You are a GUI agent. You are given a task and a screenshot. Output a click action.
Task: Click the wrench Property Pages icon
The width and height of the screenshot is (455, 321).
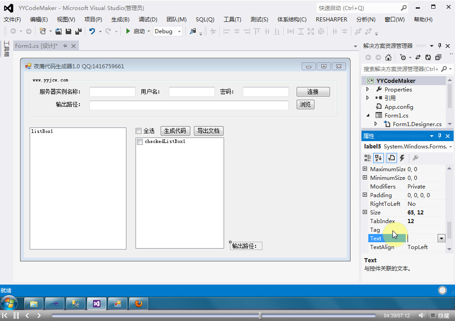(x=415, y=158)
